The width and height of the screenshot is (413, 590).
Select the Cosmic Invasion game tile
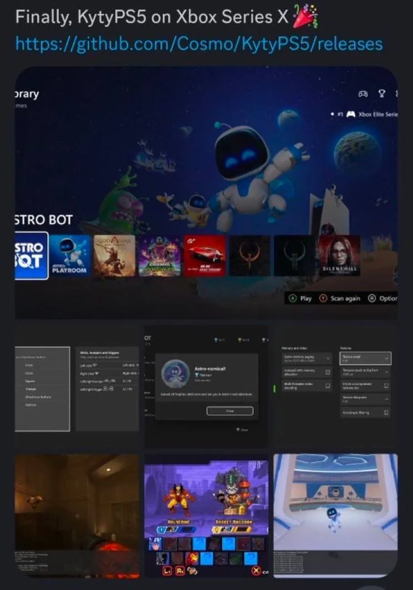160,255
